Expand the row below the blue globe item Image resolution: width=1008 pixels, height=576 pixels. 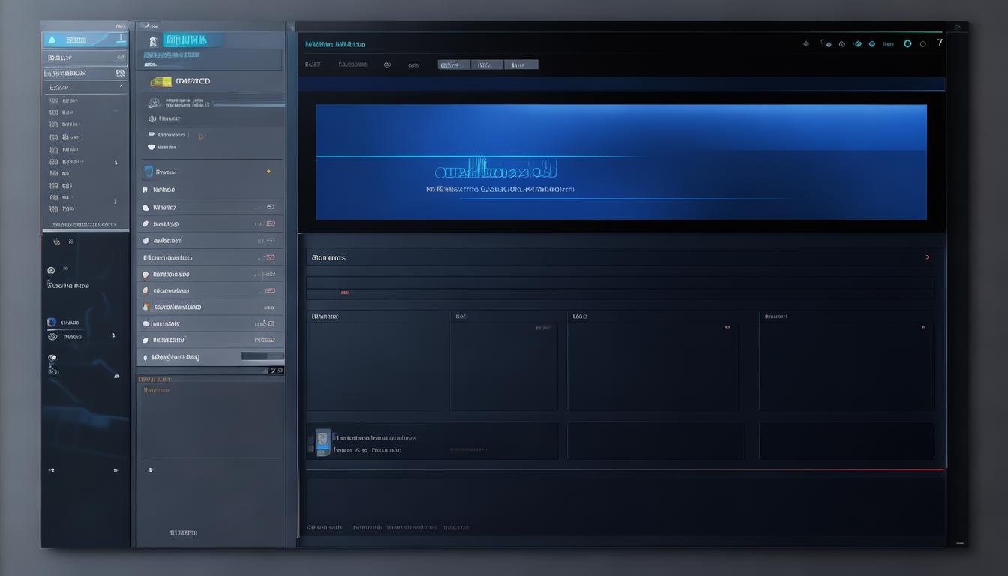pos(113,336)
